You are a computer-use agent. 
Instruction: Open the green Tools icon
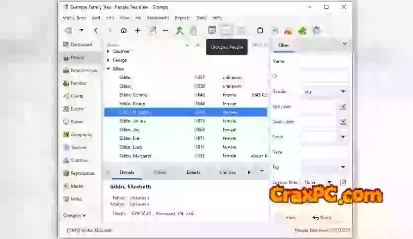[x=302, y=31]
